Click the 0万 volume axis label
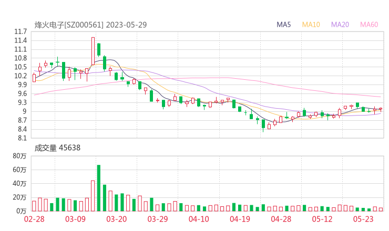 pos(22,211)
